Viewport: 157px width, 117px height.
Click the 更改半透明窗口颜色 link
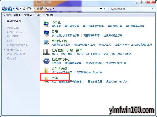click(93, 26)
